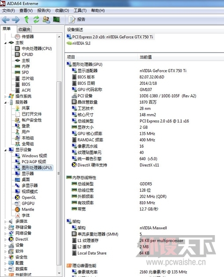Click the 报告 report toolbar button

coord(77,19)
